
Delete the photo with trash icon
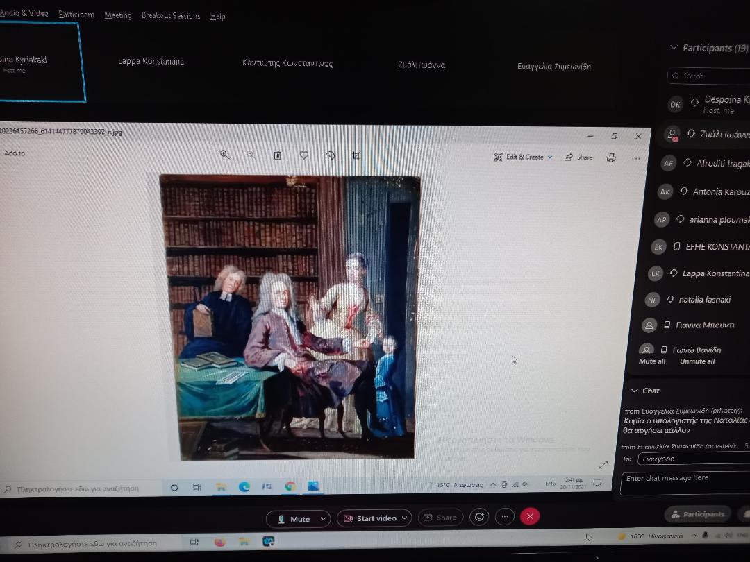pos(277,155)
